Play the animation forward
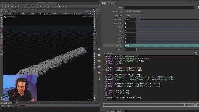Screen dimensions: 199x112 coord(8,103)
